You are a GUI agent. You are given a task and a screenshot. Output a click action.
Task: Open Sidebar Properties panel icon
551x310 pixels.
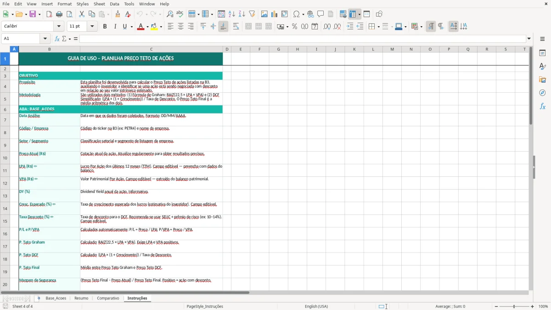pyautogui.click(x=542, y=53)
